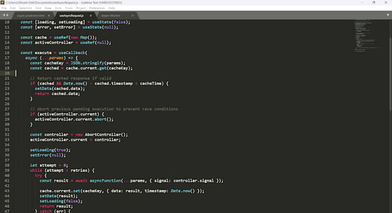Click 'setData(cached.data);' on line 23
The width and height of the screenshot is (392, 213).
tap(60, 88)
